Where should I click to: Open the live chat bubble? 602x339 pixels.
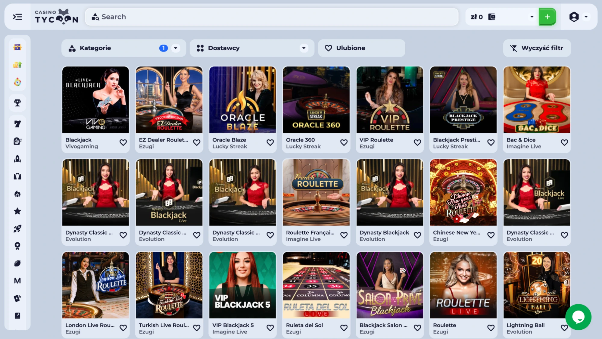pyautogui.click(x=578, y=317)
